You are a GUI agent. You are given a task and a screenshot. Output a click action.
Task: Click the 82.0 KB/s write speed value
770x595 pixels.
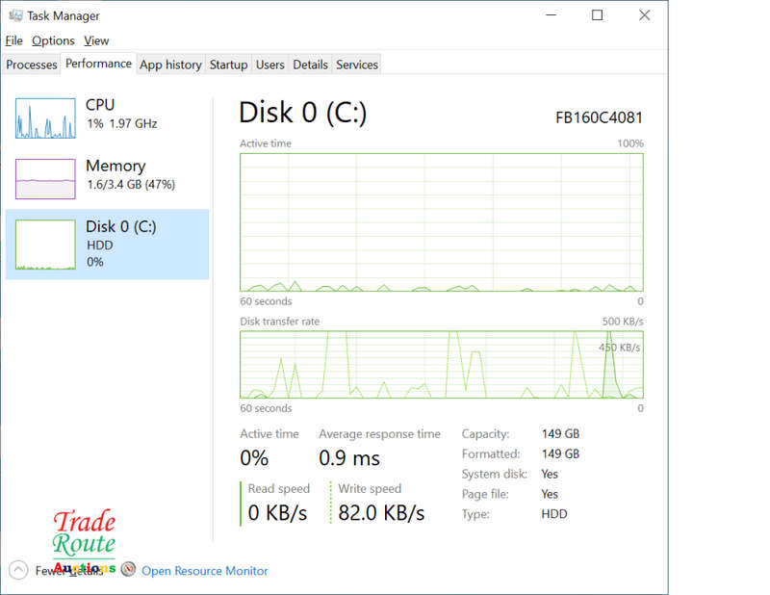pyautogui.click(x=381, y=513)
